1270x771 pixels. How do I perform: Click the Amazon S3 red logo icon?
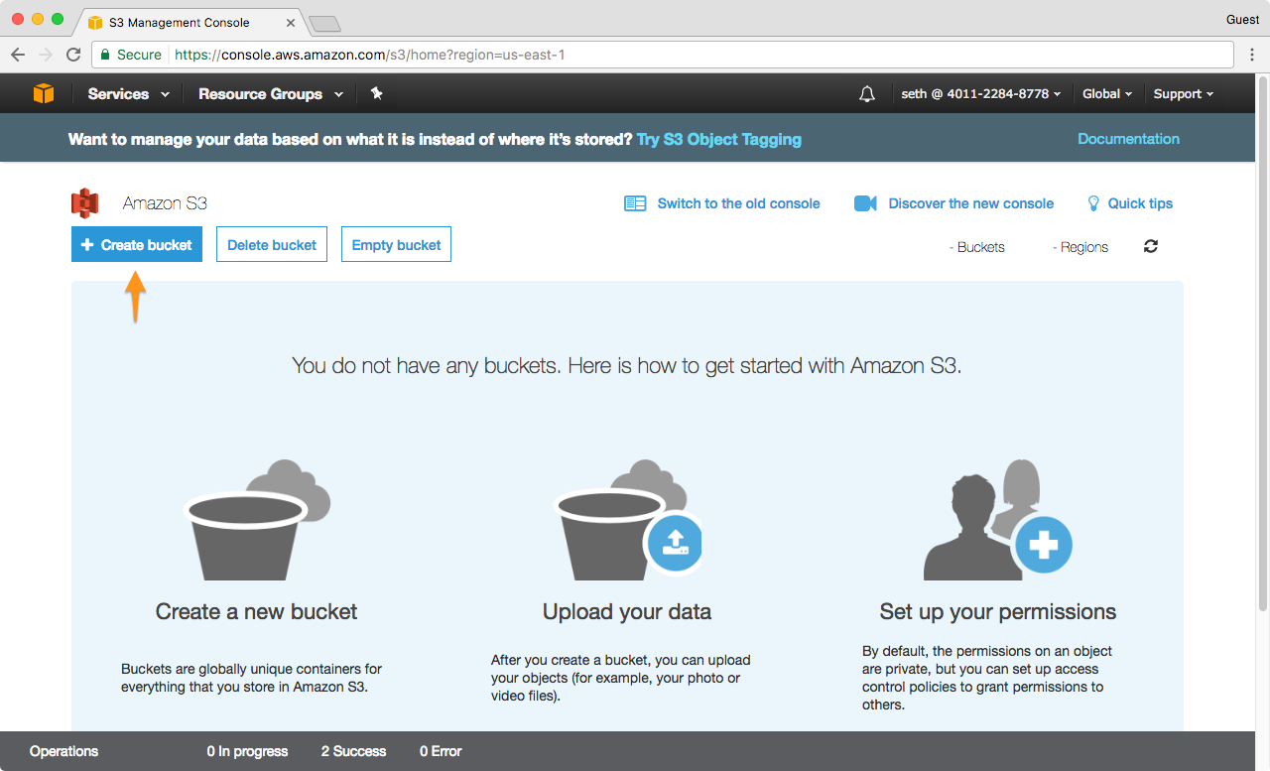(x=85, y=203)
